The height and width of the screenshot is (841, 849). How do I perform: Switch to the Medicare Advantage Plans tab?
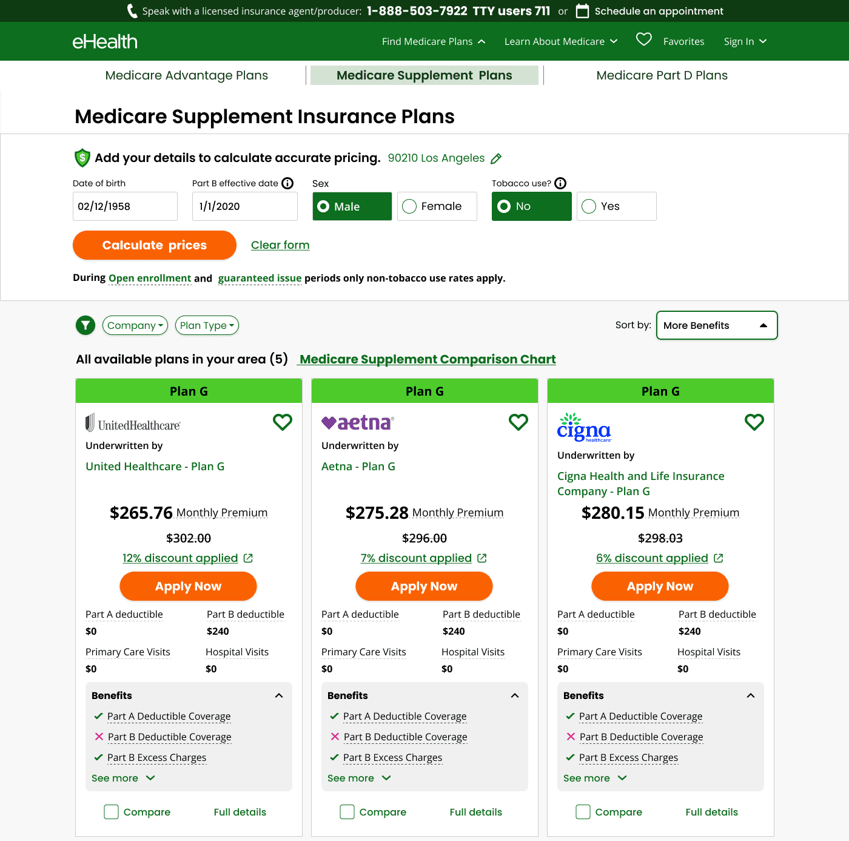point(187,75)
